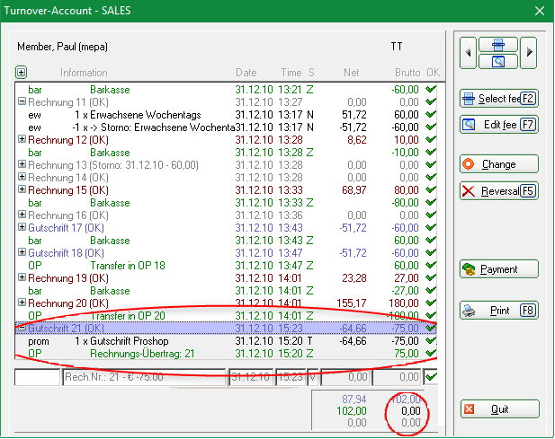Click the empty code field in edit row
The width and height of the screenshot is (555, 439).
click(x=37, y=377)
